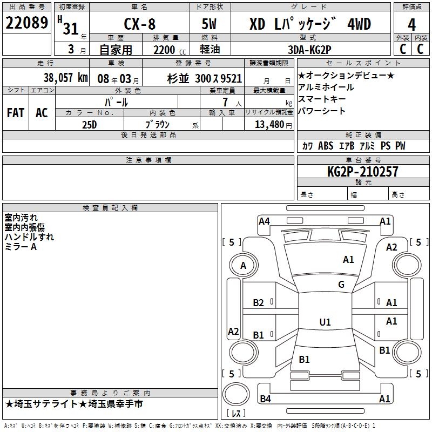Click the air conditioner value AC
Image resolution: width=432 pixels, height=432 pixels.
coord(42,113)
